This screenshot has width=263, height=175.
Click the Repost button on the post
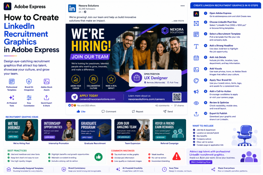(x=137, y=111)
